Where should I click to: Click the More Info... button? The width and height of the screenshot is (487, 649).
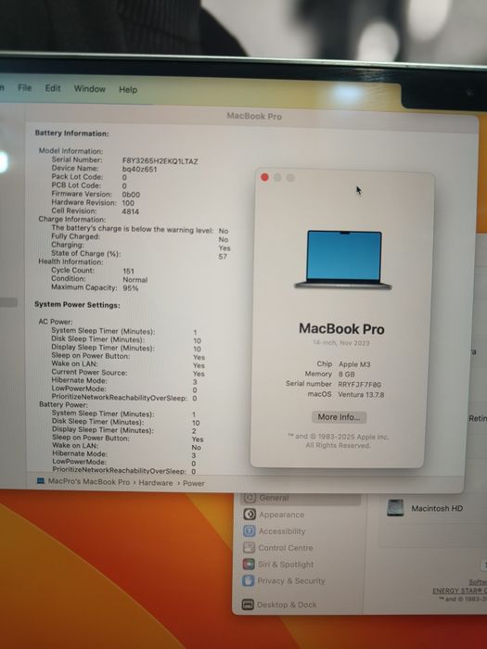click(x=339, y=417)
